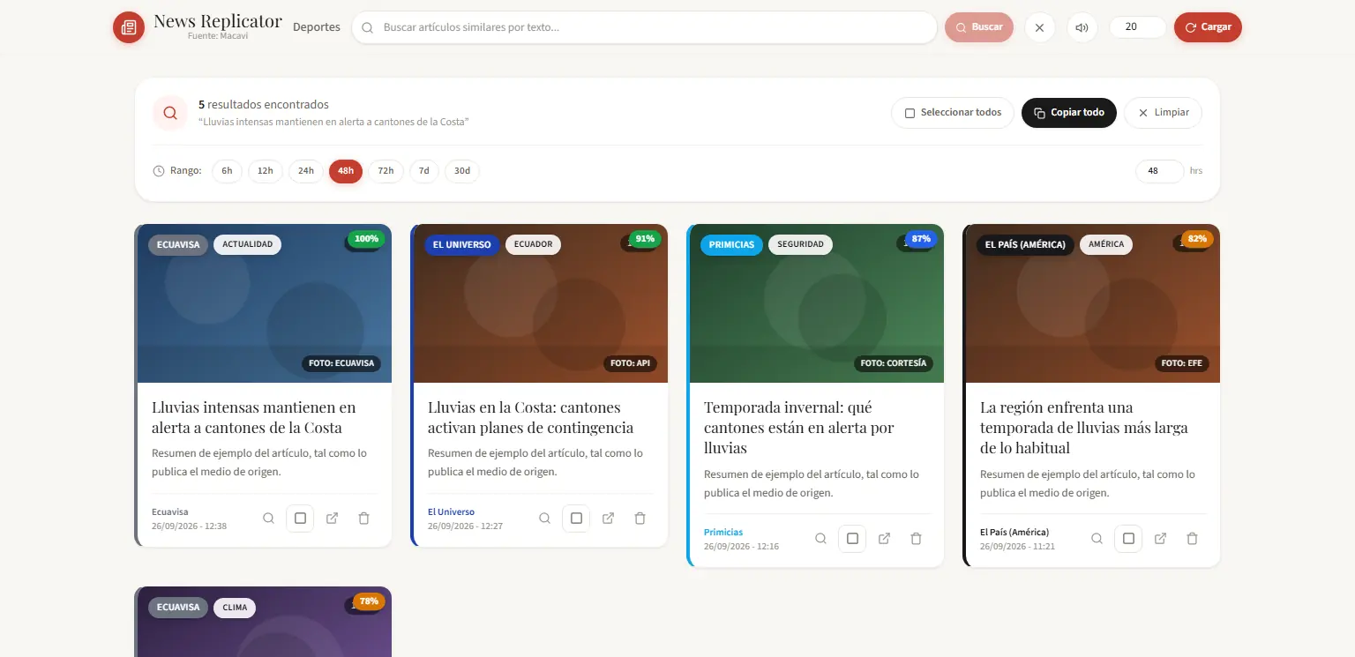
Task: Open Primicias article externally
Action: click(884, 538)
